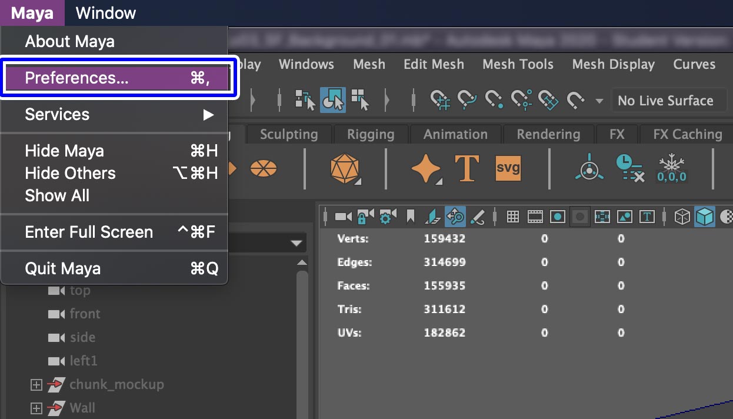733x419 pixels.
Task: Activate 2D Pan/Zoom in the viewport toolbar
Action: [454, 217]
